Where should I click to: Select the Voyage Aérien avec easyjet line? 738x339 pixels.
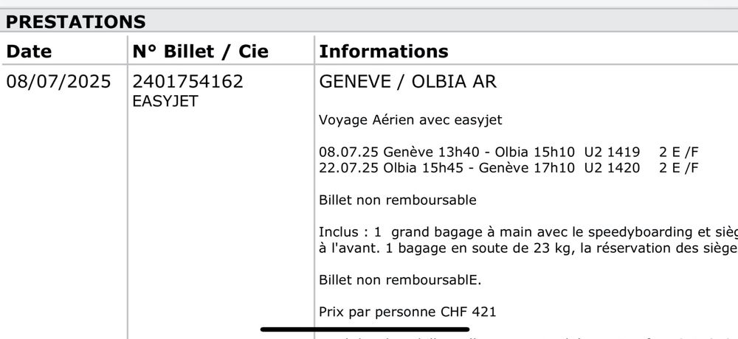(410, 120)
